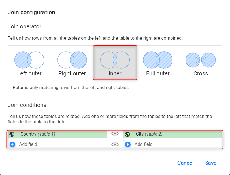
Task: Click the link icon between Add field boxes
Action: (x=115, y=144)
